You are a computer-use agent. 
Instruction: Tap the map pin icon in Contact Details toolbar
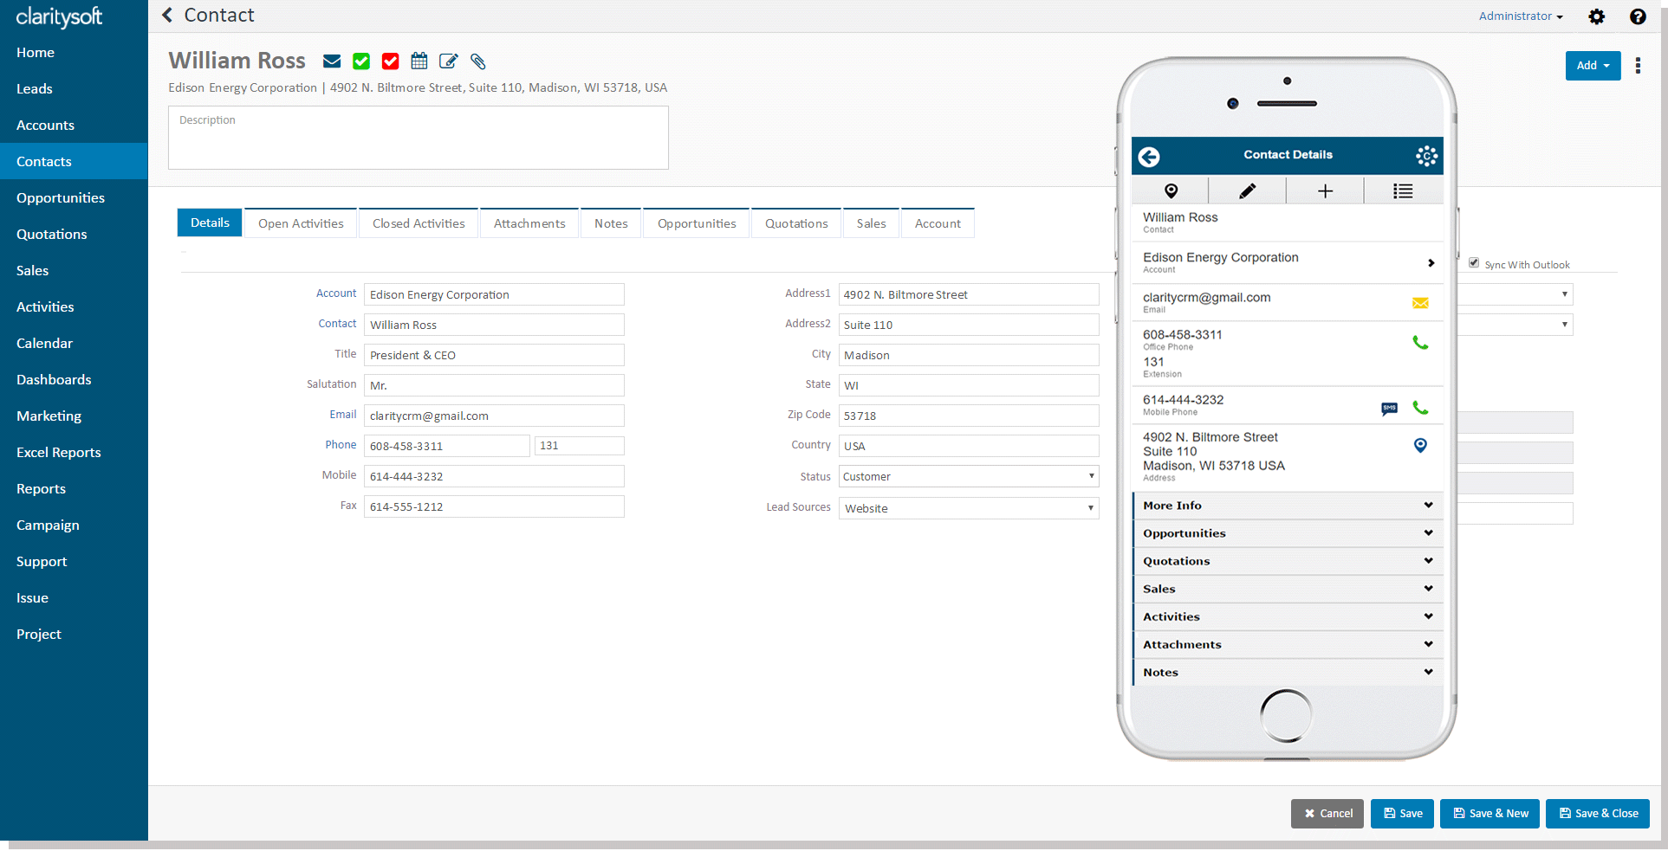click(x=1171, y=190)
